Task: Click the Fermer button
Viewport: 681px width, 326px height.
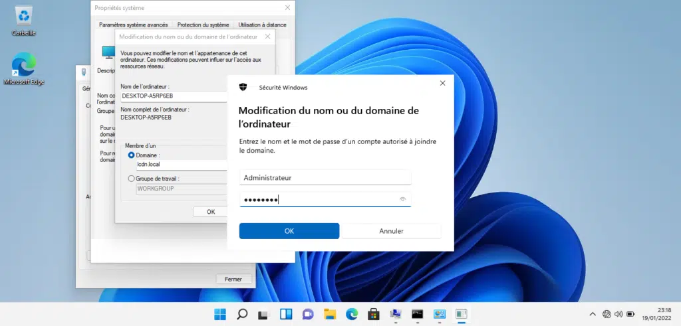Action: [233, 279]
